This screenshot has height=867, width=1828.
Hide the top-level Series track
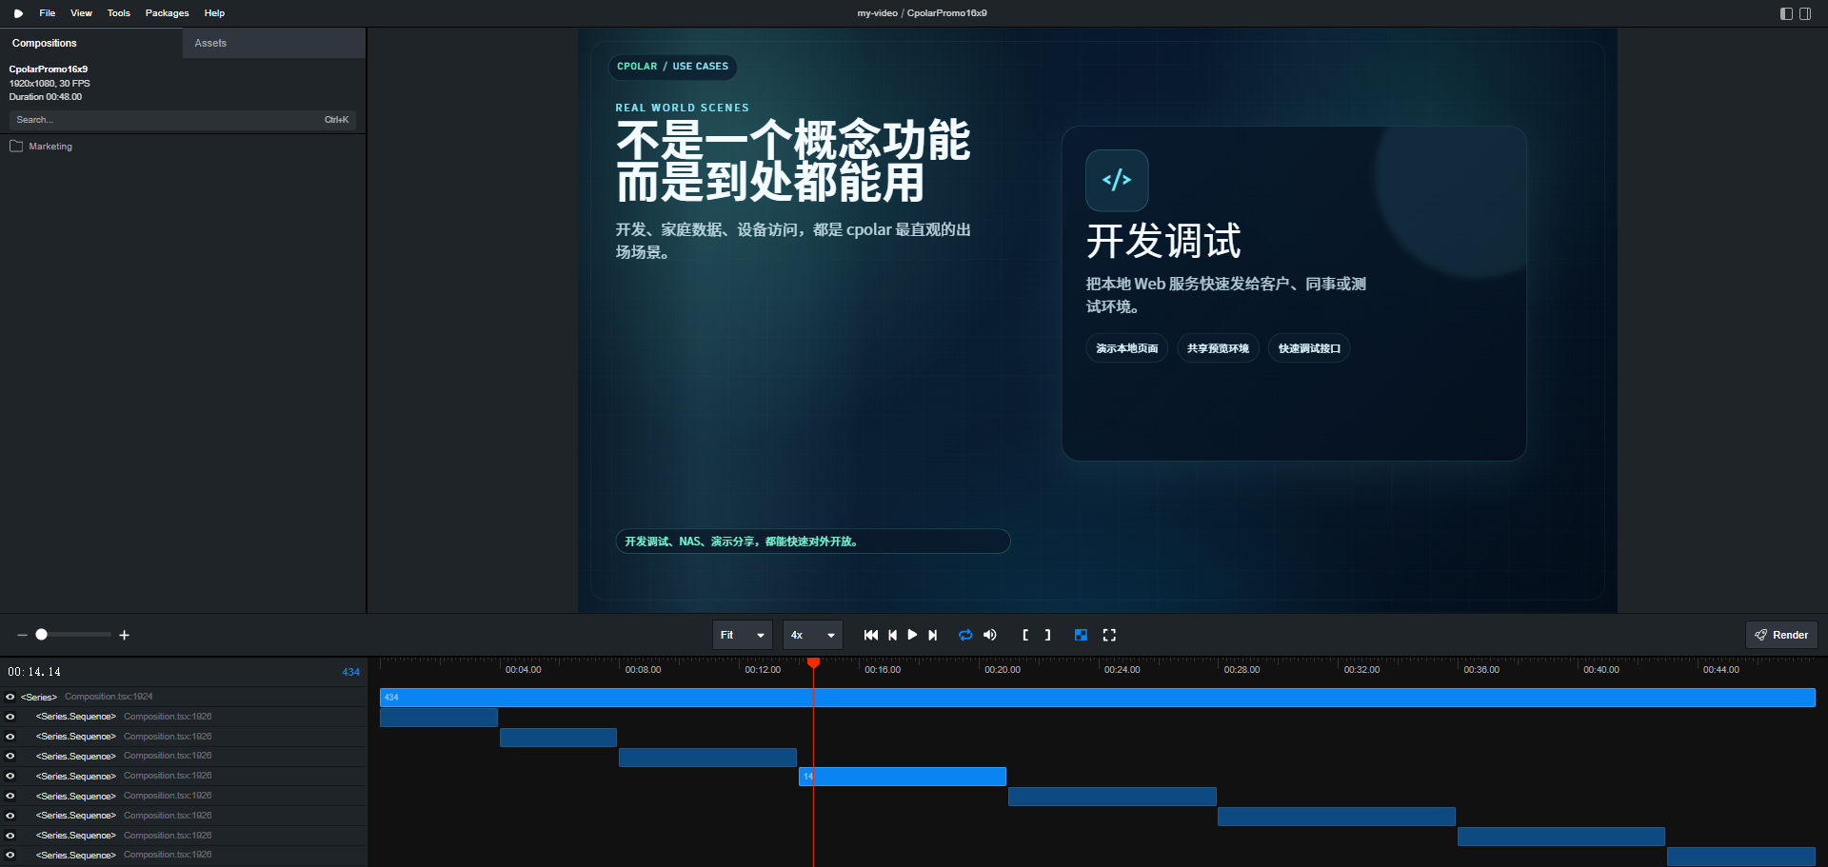pyautogui.click(x=10, y=697)
